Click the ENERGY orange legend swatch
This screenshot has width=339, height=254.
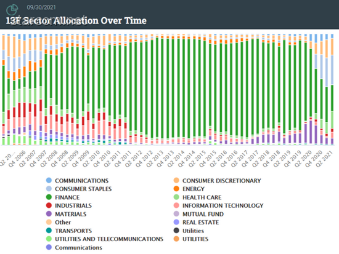point(176,189)
